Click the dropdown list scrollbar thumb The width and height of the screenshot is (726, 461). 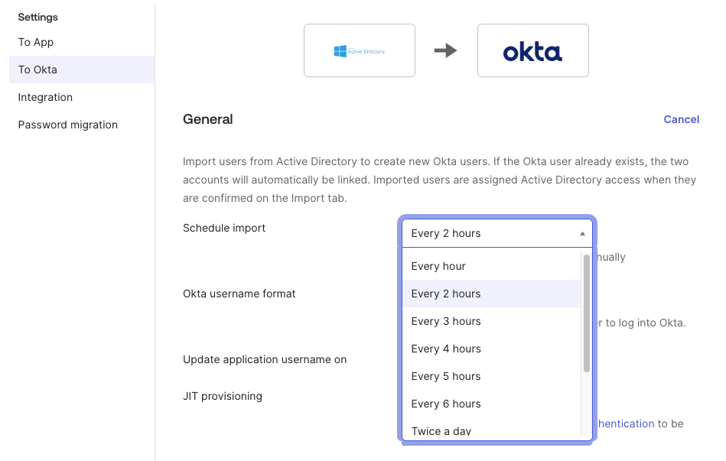(x=587, y=313)
